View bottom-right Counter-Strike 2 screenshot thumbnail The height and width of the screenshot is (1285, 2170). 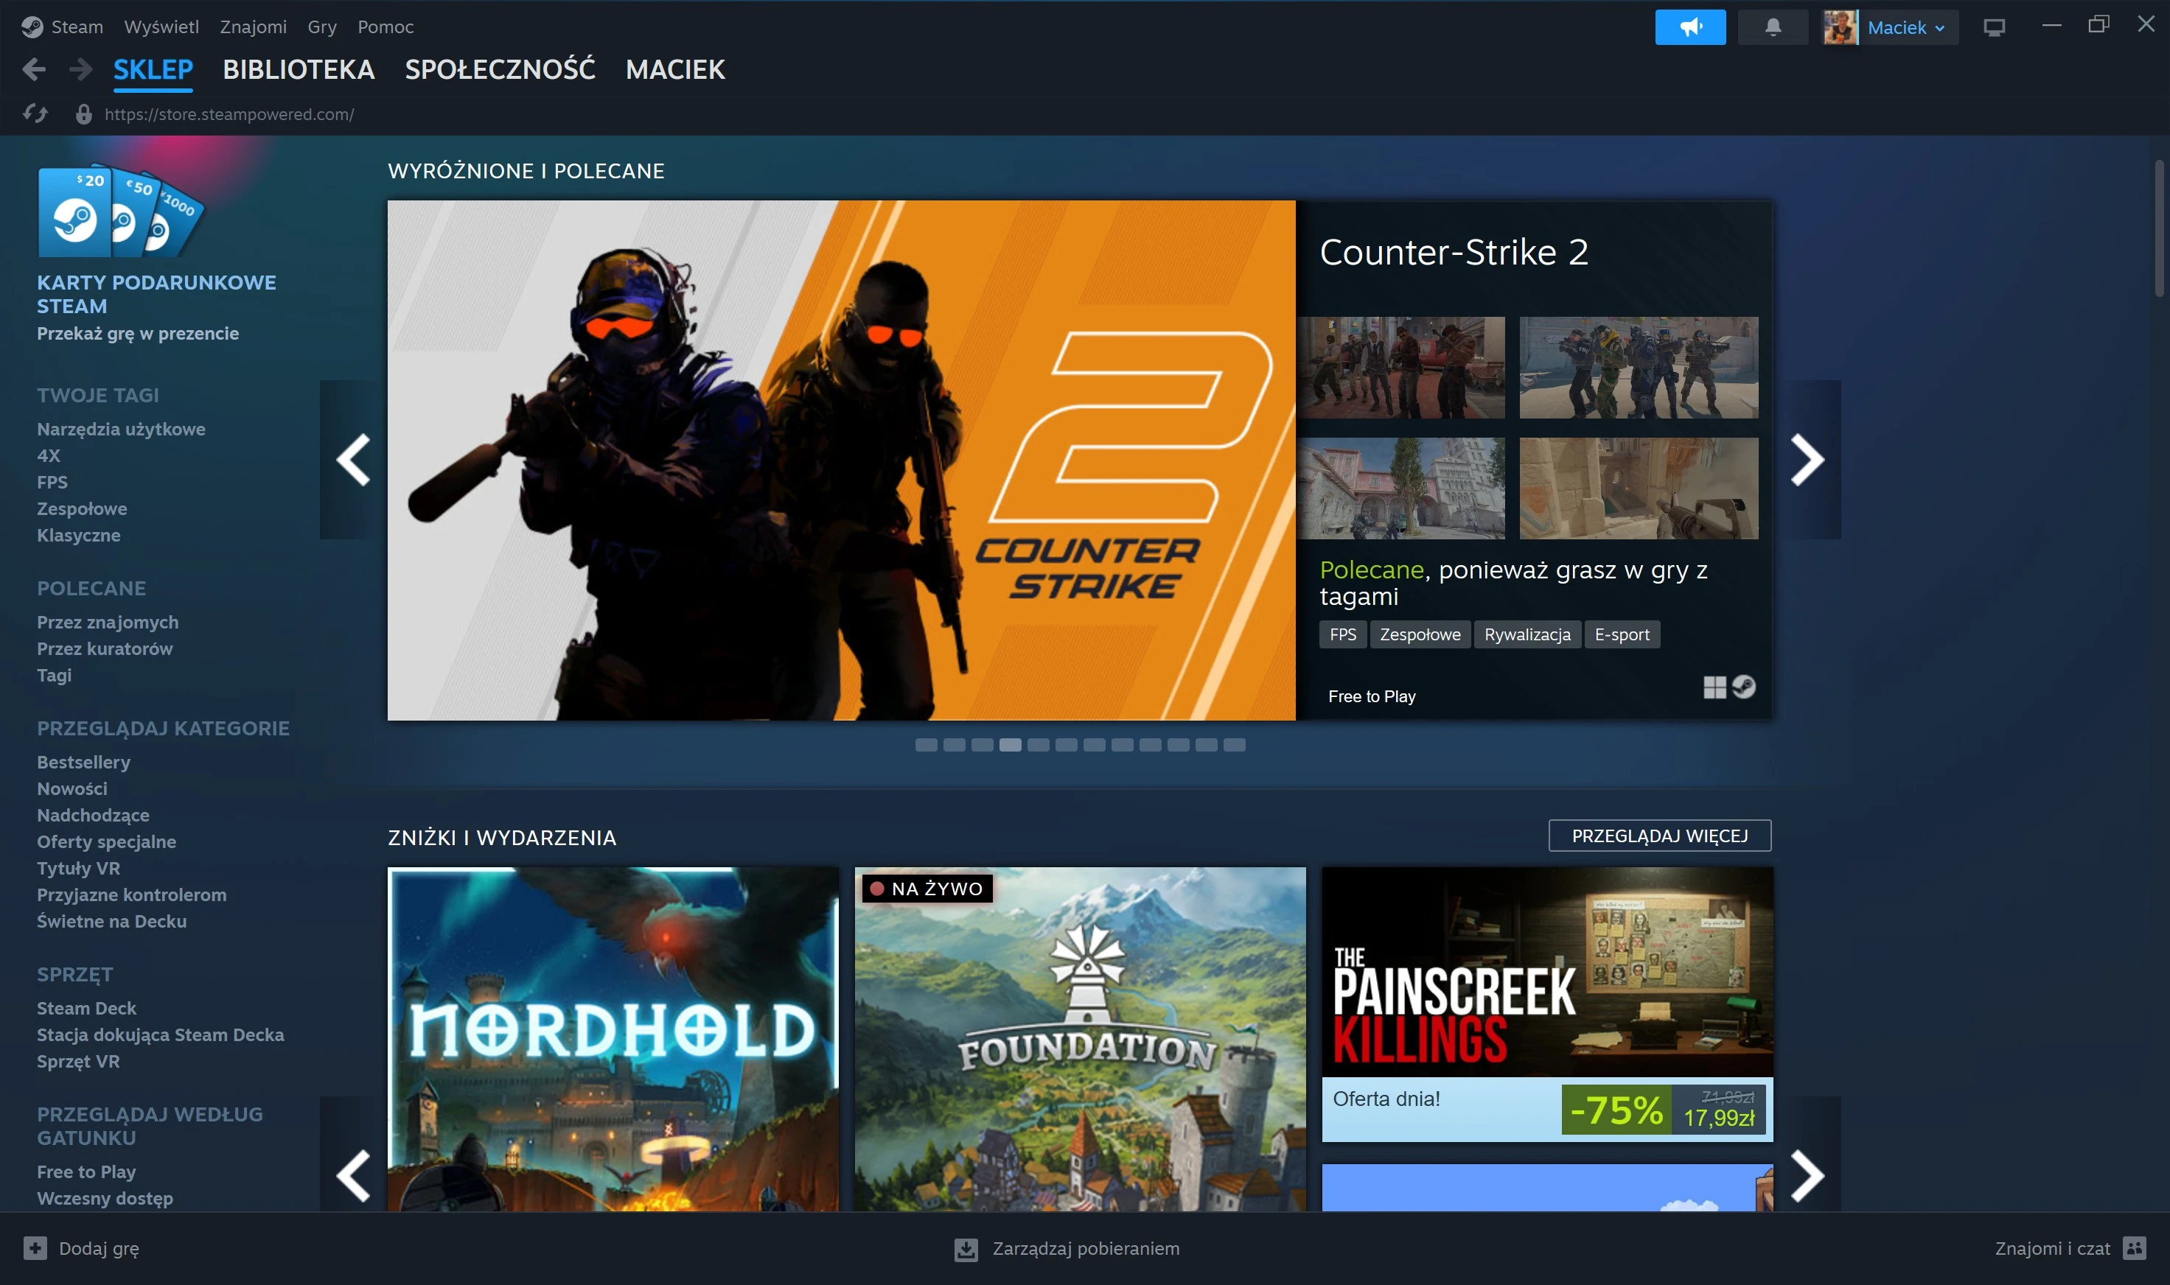click(x=1639, y=489)
